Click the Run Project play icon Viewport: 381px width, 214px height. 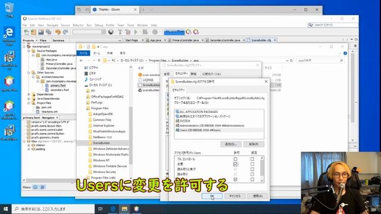136,32
